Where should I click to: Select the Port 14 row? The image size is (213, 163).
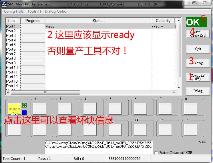(91, 86)
